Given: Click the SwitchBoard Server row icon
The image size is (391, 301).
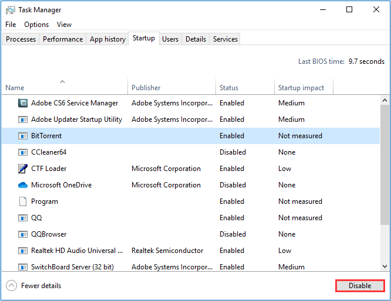Looking at the screenshot, I should click(23, 267).
